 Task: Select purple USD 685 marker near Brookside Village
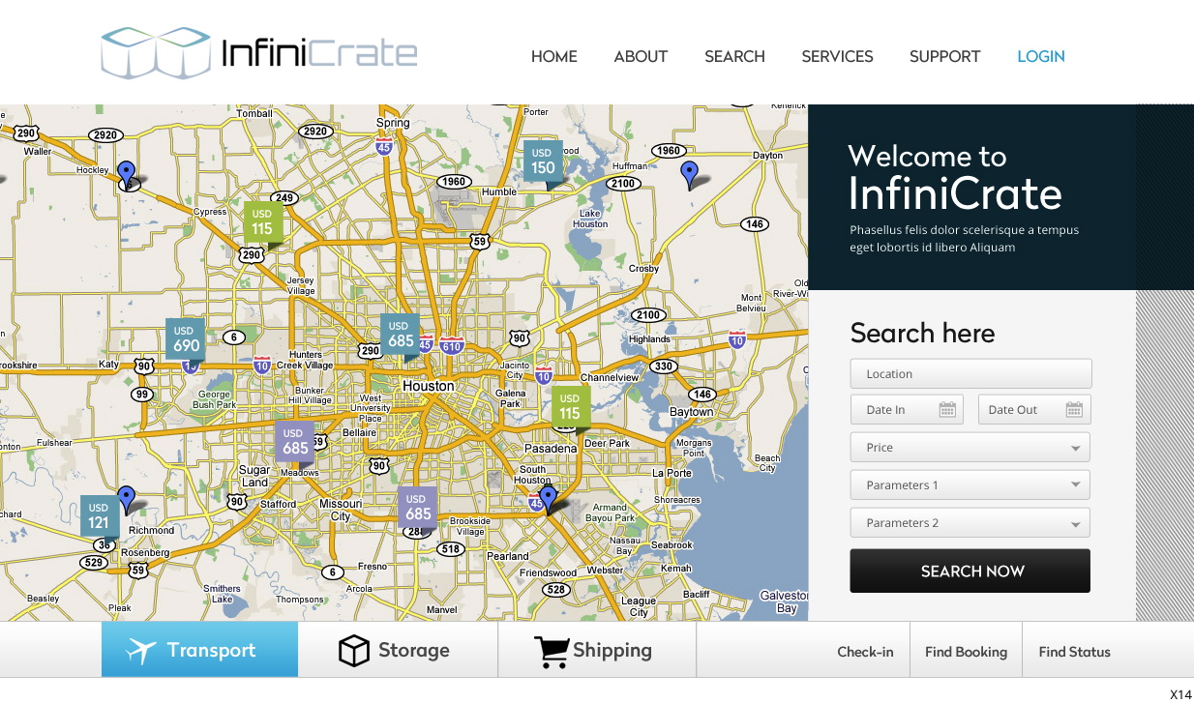(x=418, y=509)
